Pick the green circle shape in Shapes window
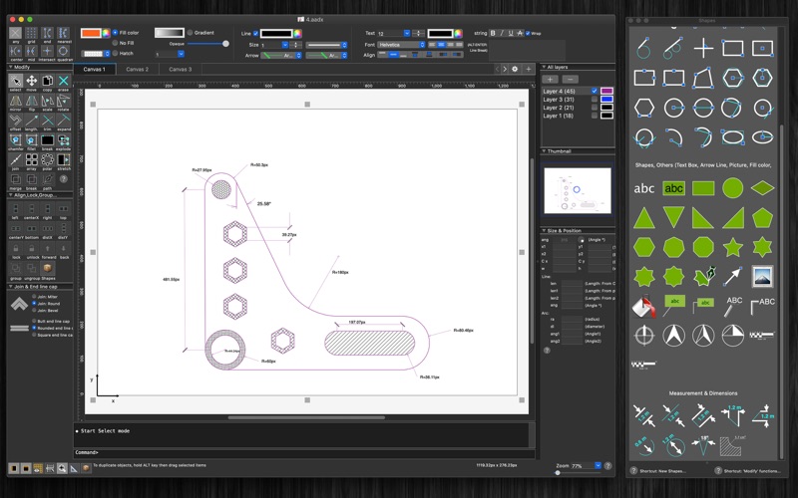This screenshot has height=498, width=798. pyautogui.click(x=732, y=188)
